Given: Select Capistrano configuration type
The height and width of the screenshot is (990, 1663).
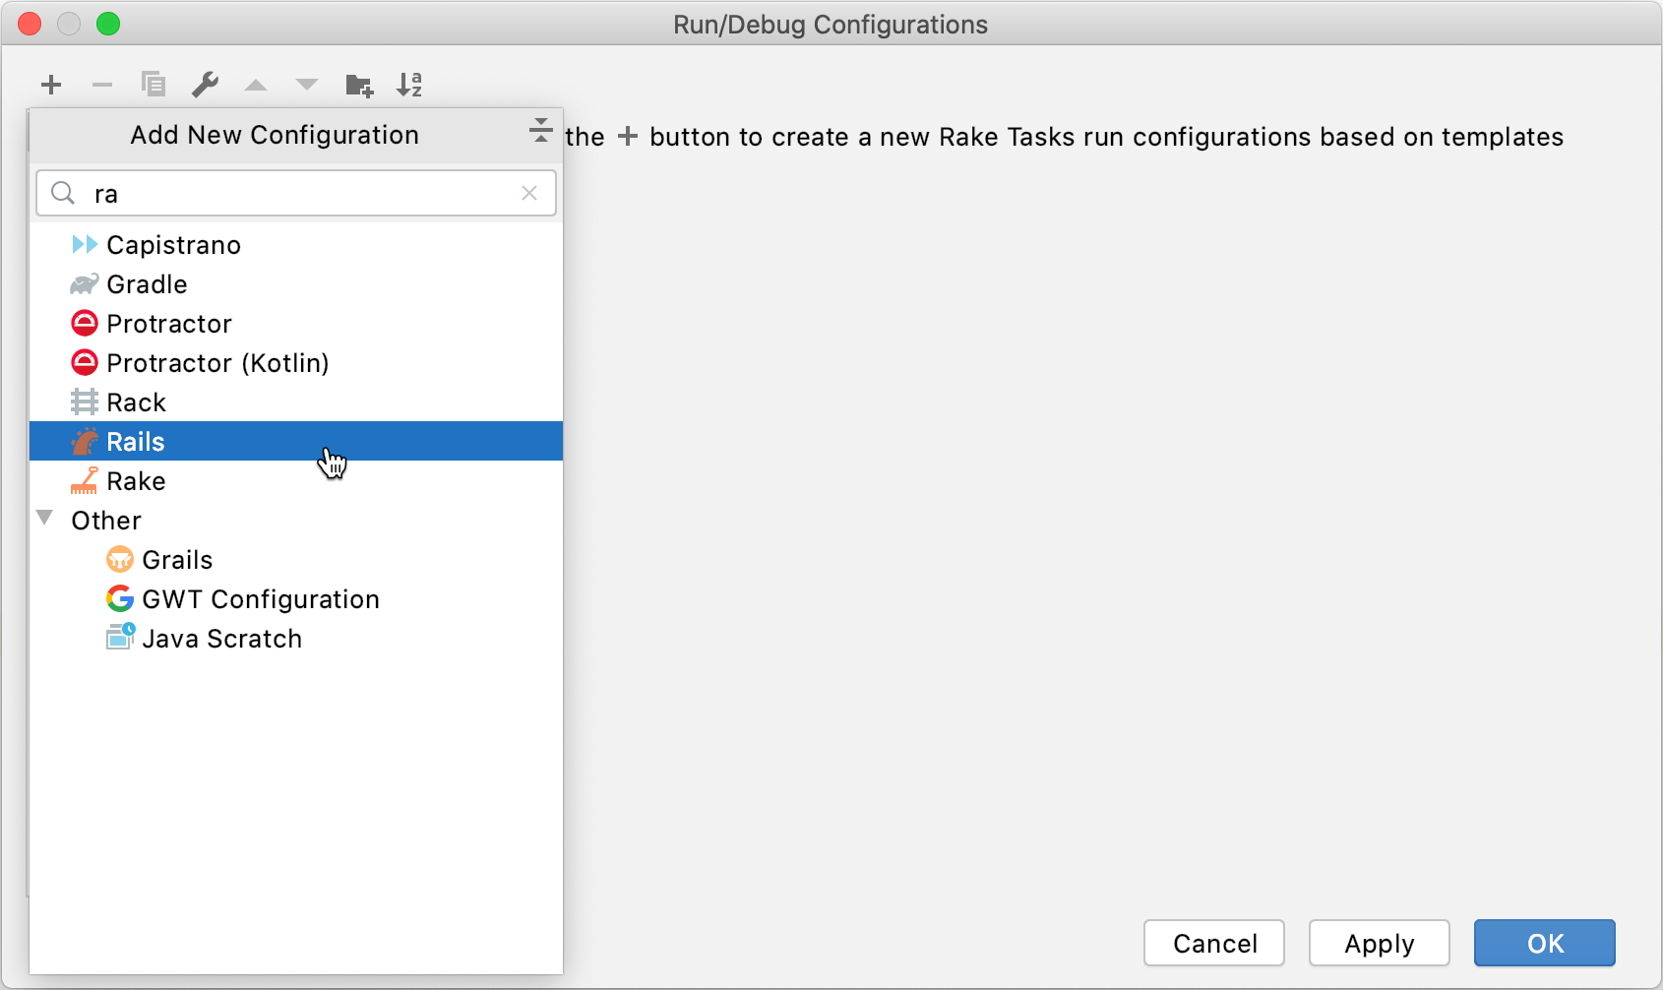Looking at the screenshot, I should click(x=173, y=244).
